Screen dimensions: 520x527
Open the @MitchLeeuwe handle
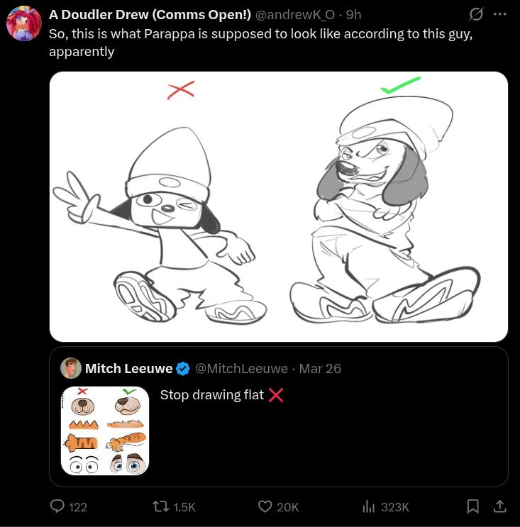[x=241, y=369]
